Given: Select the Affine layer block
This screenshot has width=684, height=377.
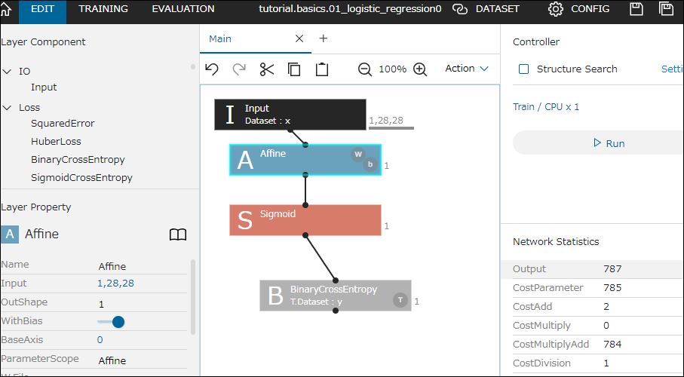Looking at the screenshot, I should pyautogui.click(x=305, y=160).
